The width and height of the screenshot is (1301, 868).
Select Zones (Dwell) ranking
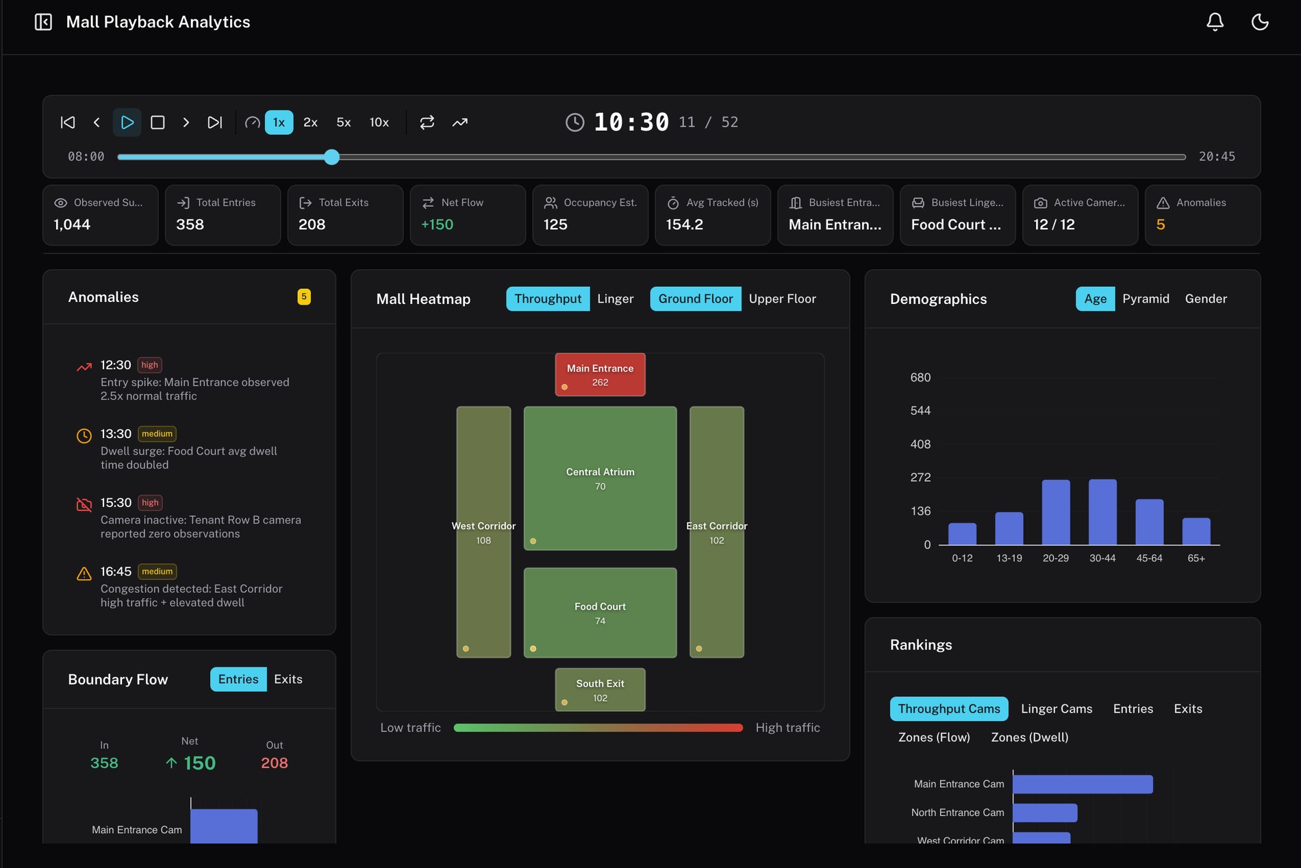click(1030, 737)
